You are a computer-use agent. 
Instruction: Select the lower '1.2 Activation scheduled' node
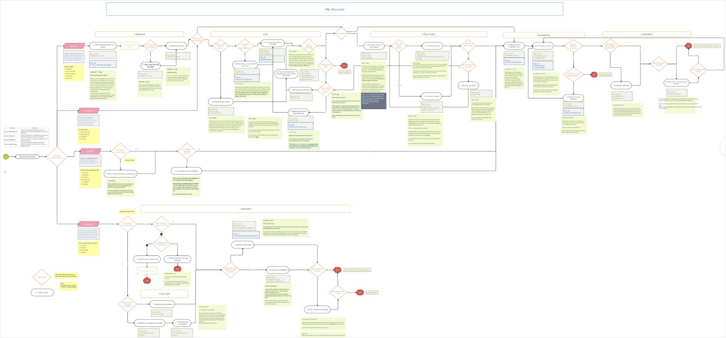(x=278, y=270)
